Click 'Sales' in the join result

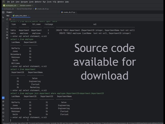tap(64, 102)
